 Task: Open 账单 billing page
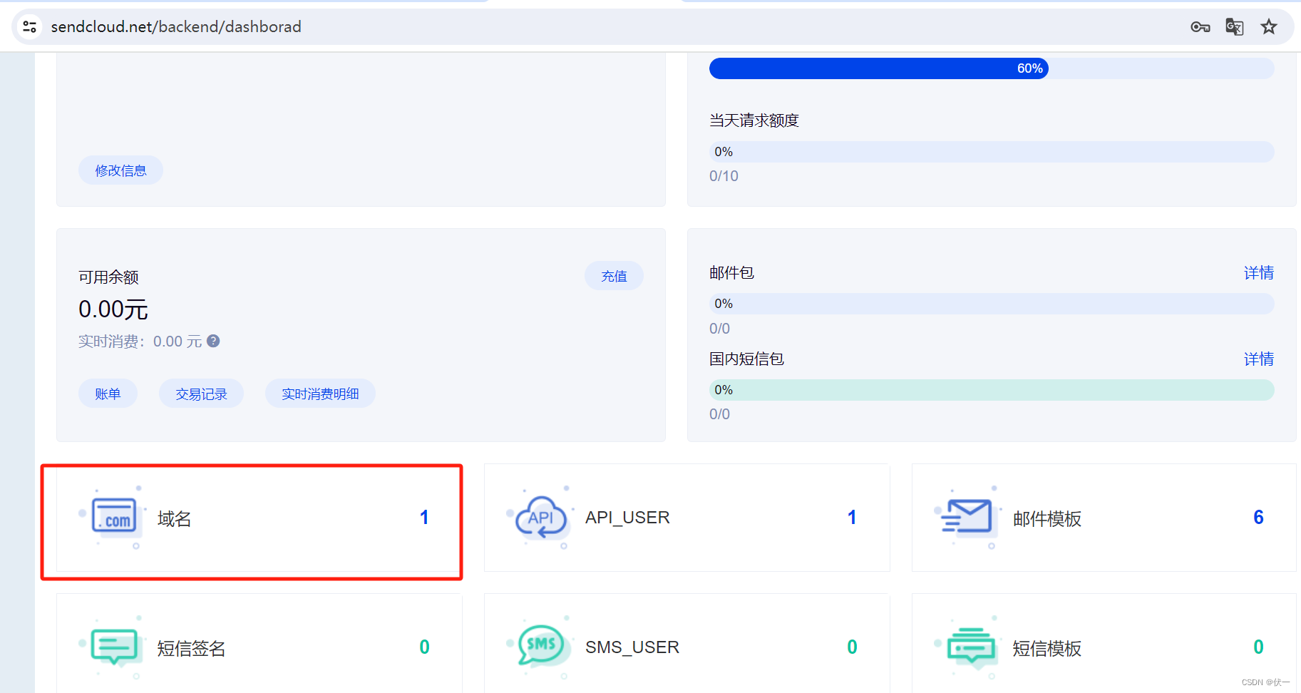(x=108, y=393)
